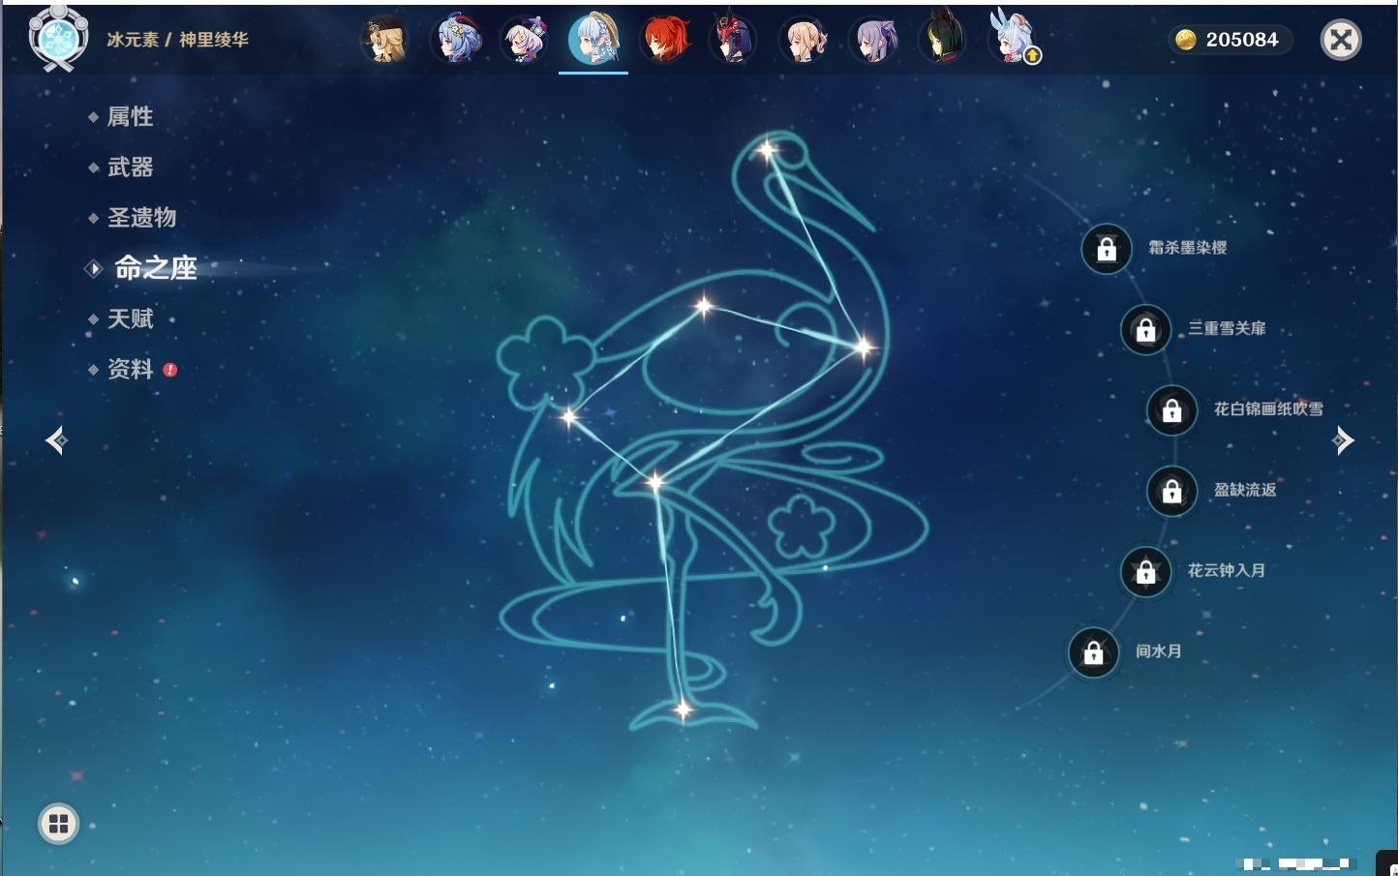1398x876 pixels.
Task: Open the 属性 attributes menu
Action: 130,117
